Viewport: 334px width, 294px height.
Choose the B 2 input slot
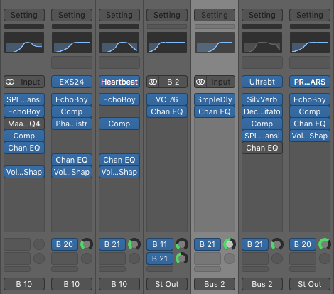pyautogui.click(x=173, y=82)
